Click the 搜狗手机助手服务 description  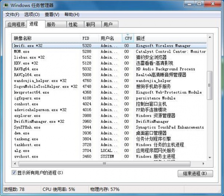pyautogui.click(x=153, y=87)
